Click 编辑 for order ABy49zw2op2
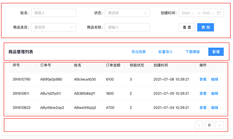Viewport: 233px width, 139px height. tap(214, 108)
